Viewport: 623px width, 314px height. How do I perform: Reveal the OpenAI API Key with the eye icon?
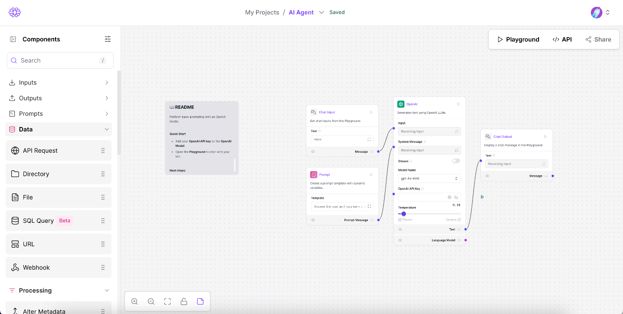point(456,197)
